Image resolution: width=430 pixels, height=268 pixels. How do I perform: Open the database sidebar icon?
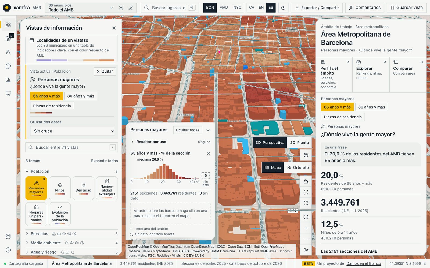8,236
